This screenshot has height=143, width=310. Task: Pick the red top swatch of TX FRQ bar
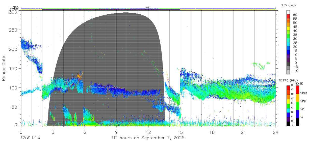(x=288, y=88)
